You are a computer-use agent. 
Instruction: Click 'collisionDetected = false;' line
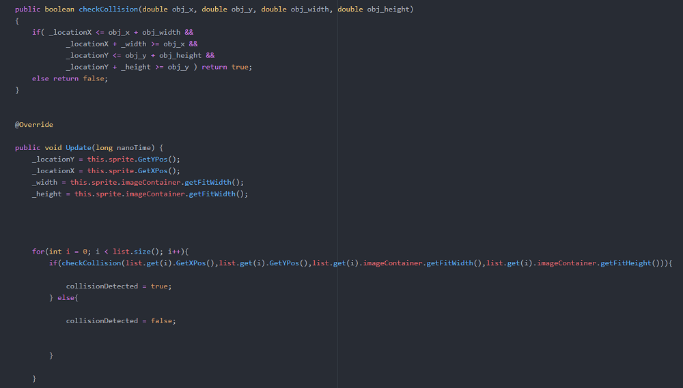point(121,320)
